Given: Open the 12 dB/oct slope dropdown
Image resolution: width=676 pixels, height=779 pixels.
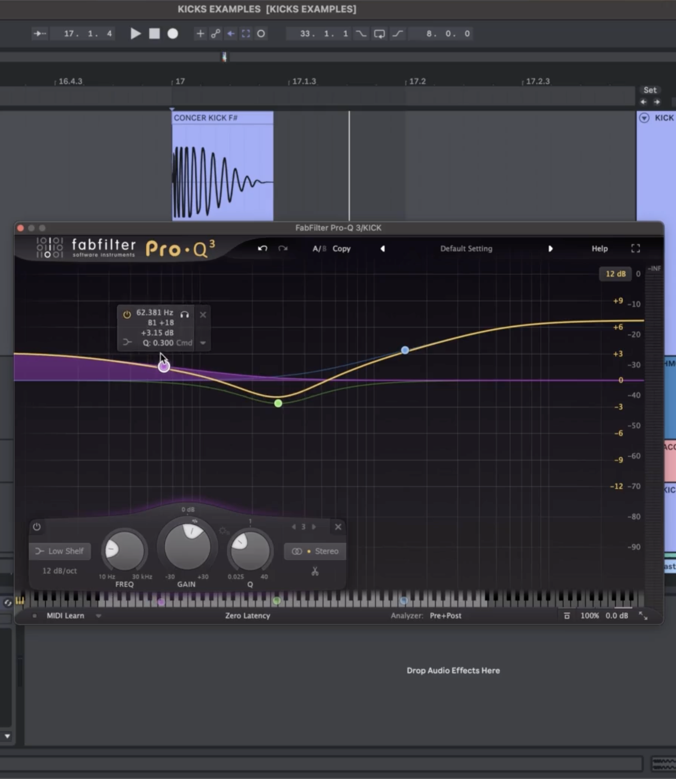Looking at the screenshot, I should tap(59, 571).
